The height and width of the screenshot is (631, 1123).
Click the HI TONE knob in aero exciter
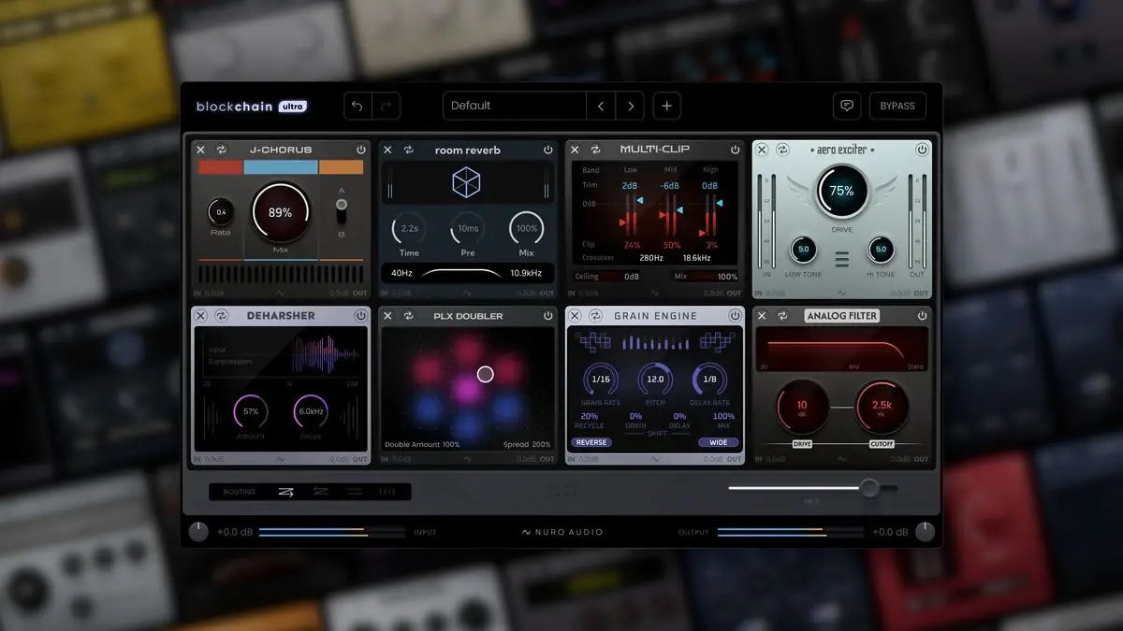881,250
